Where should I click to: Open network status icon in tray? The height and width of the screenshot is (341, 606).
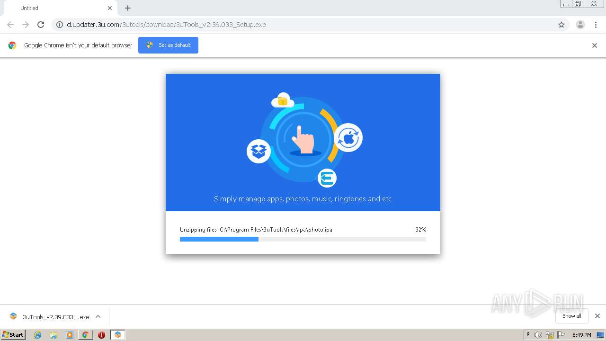click(550, 335)
